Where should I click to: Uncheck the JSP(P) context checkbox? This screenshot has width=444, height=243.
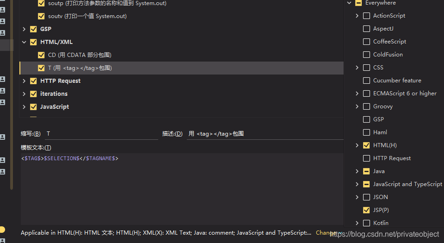pyautogui.click(x=366, y=210)
